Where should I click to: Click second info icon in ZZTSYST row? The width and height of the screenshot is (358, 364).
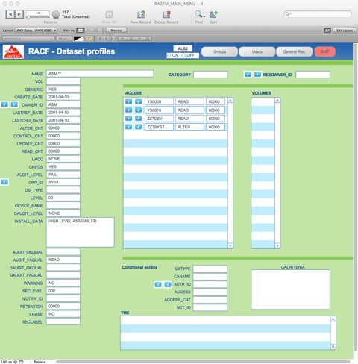[x=138, y=127]
